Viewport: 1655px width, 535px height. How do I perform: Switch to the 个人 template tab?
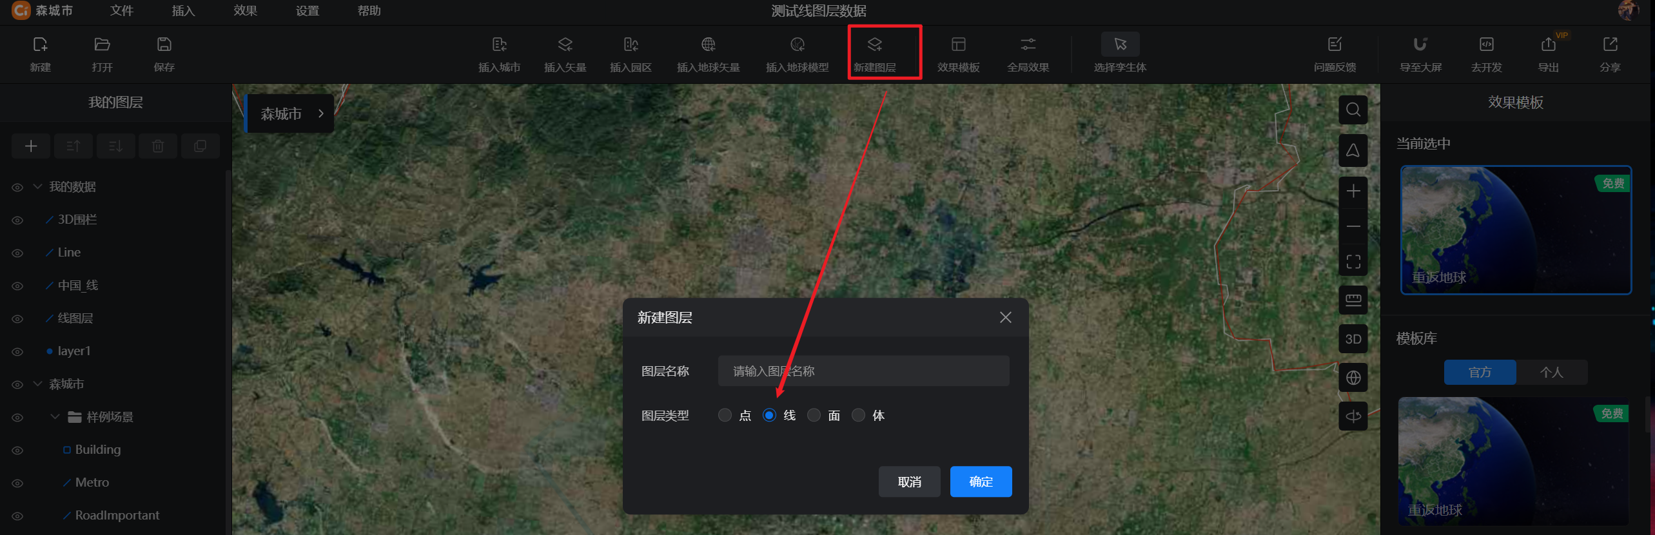pos(1552,372)
